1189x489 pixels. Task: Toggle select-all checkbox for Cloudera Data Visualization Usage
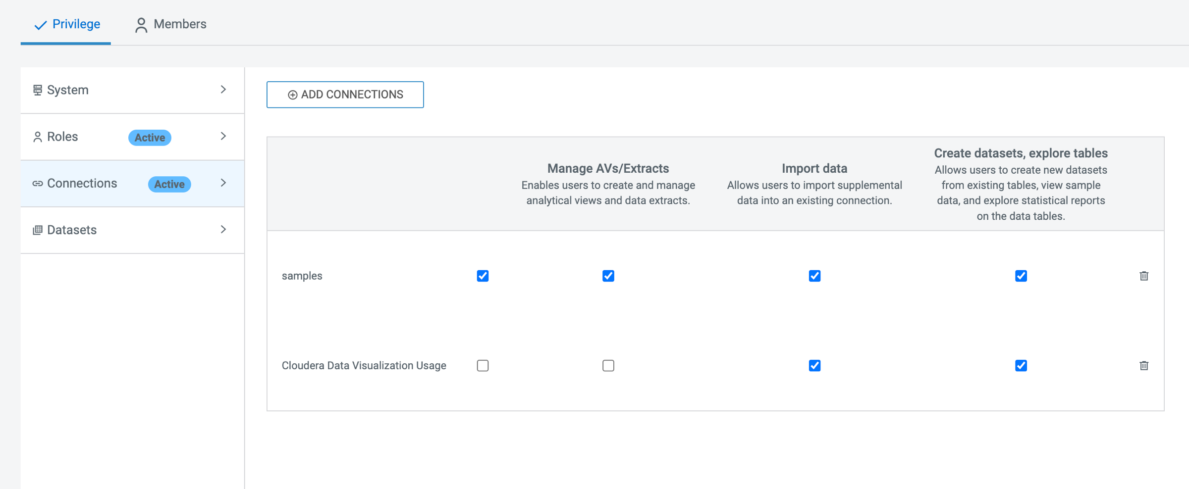pyautogui.click(x=483, y=365)
